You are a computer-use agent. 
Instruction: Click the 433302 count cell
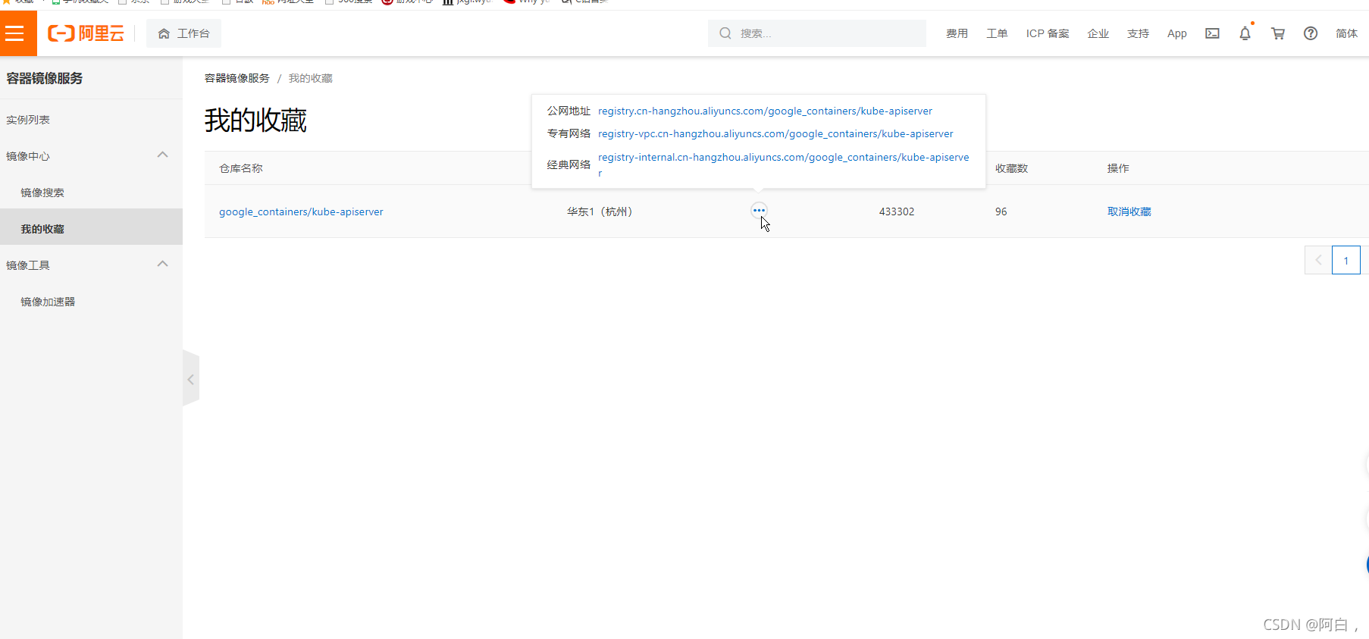897,211
